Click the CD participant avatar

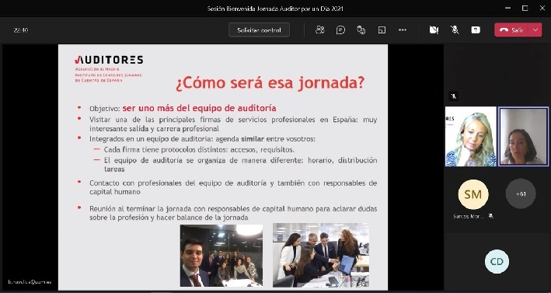point(497,262)
